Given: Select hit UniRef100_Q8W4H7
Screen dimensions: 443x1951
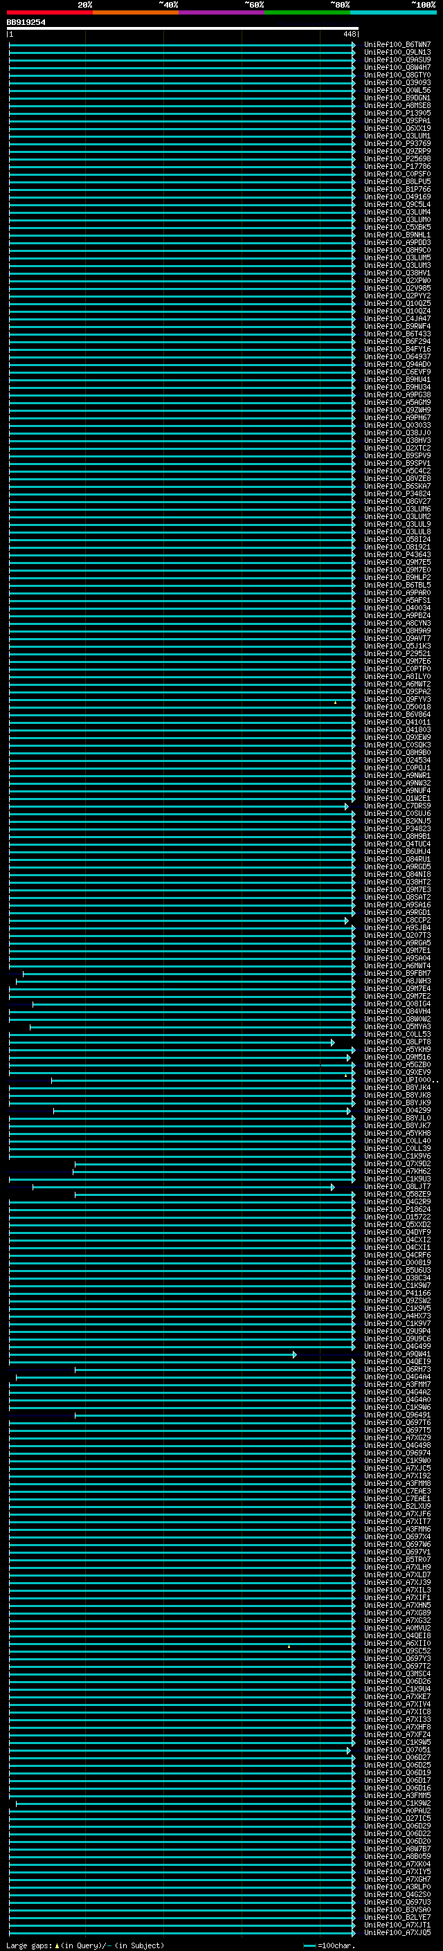Looking at the screenshot, I should [397, 67].
